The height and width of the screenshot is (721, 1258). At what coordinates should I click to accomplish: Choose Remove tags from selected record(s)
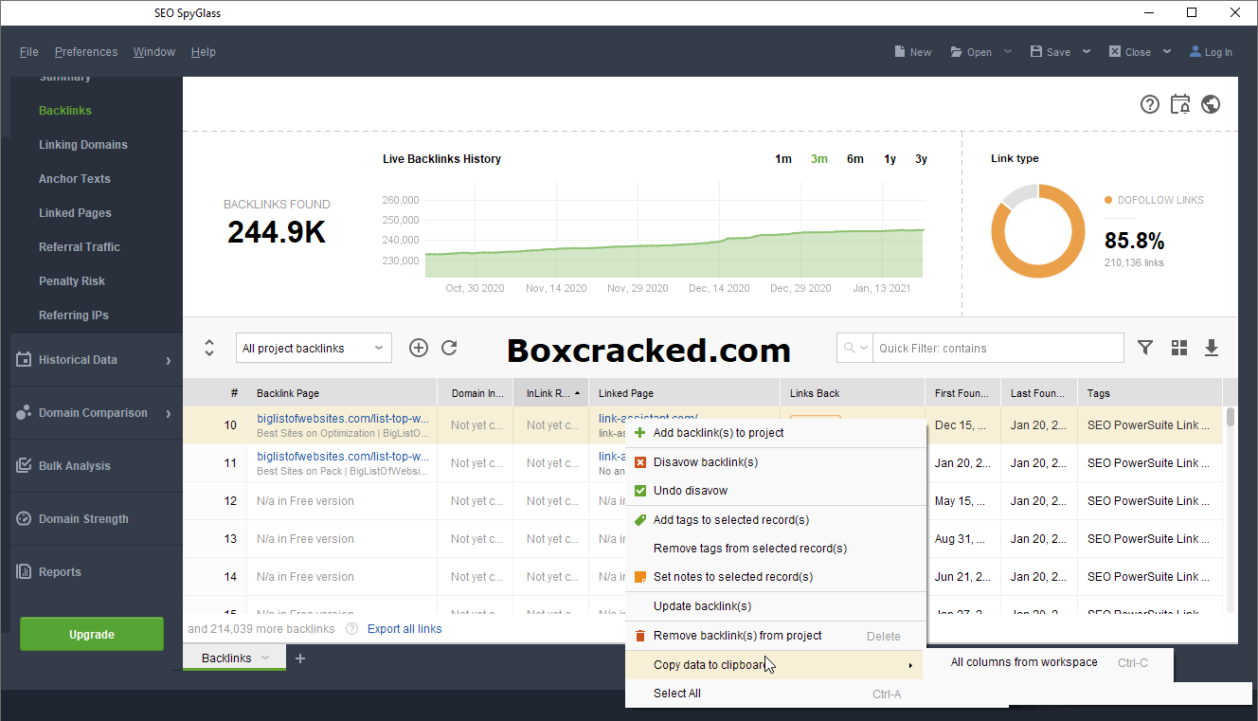pyautogui.click(x=775, y=549)
